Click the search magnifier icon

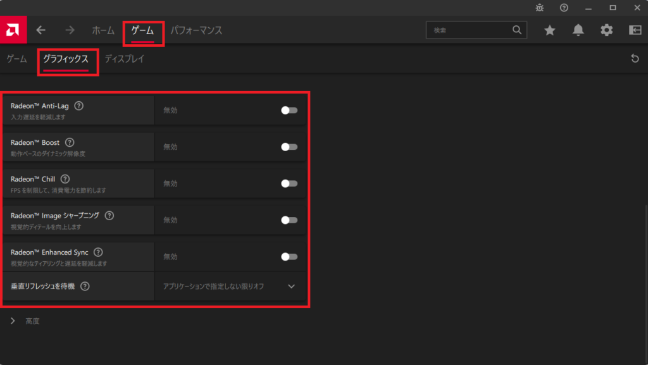pos(517,30)
